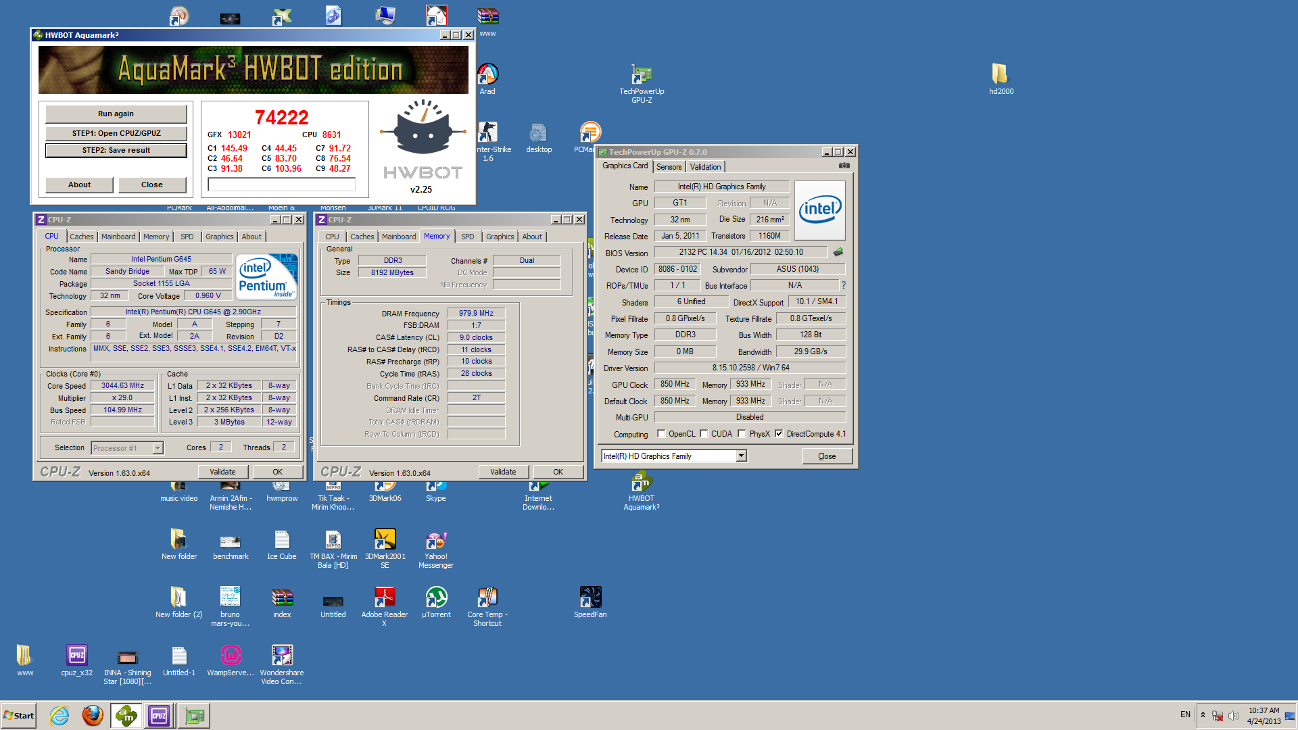Click the Close button in GPU-Z
This screenshot has height=730, width=1298.
click(827, 456)
